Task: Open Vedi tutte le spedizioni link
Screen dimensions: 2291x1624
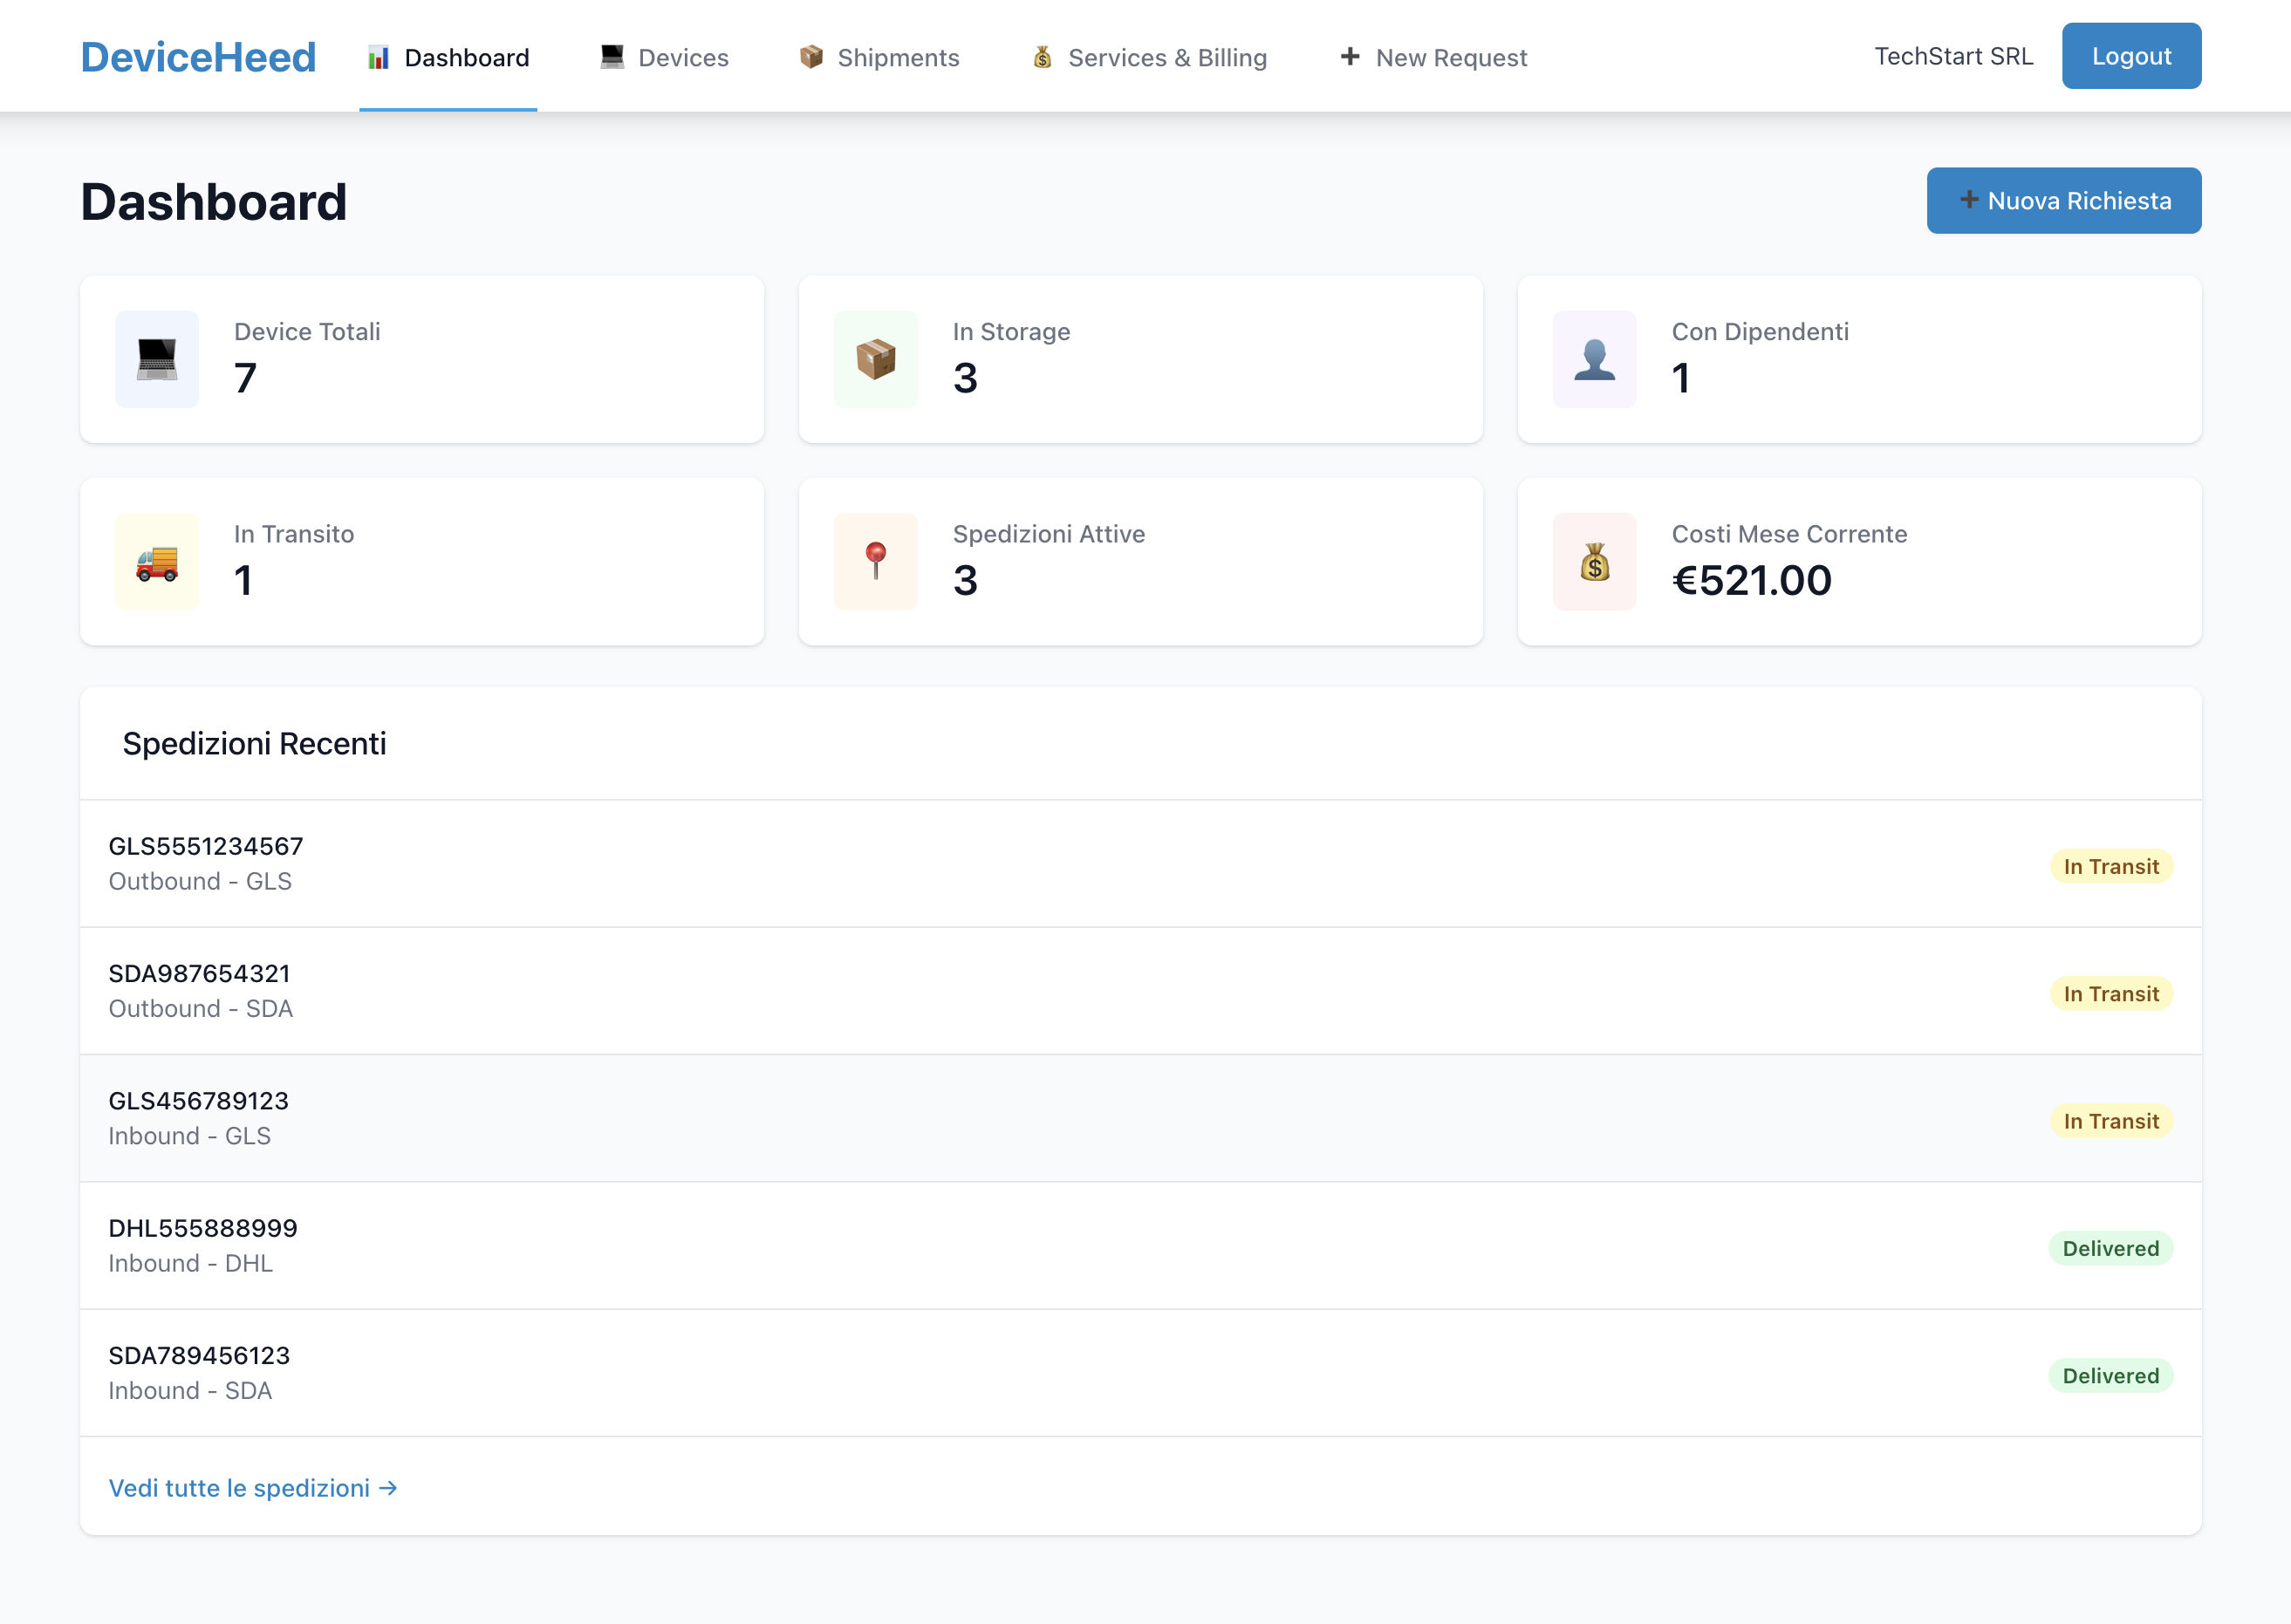Action: coord(253,1488)
